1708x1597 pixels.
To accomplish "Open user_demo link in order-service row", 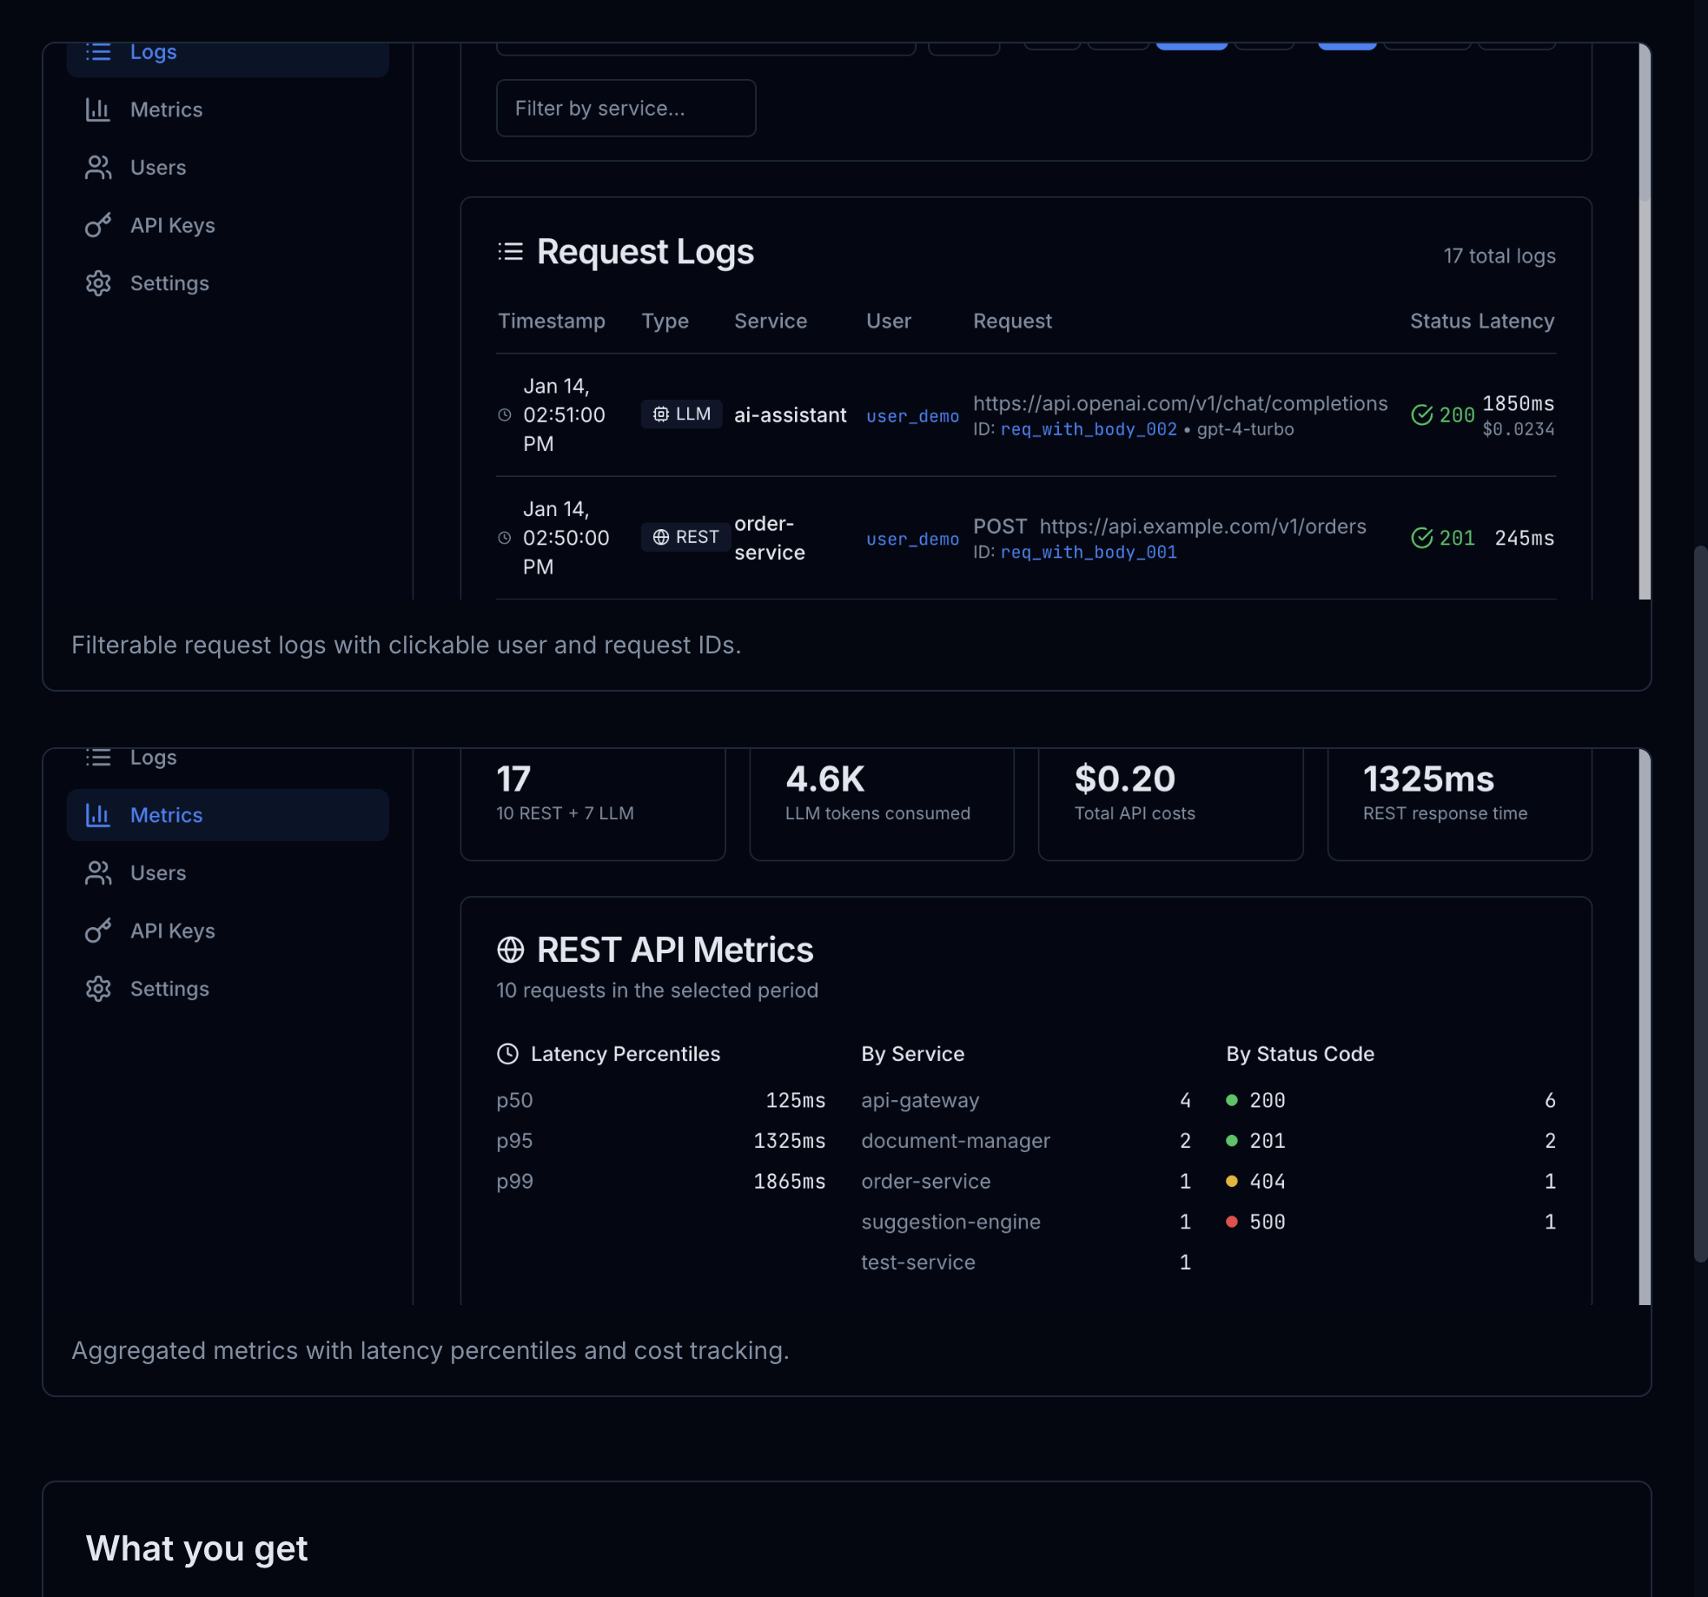I will 912,539.
